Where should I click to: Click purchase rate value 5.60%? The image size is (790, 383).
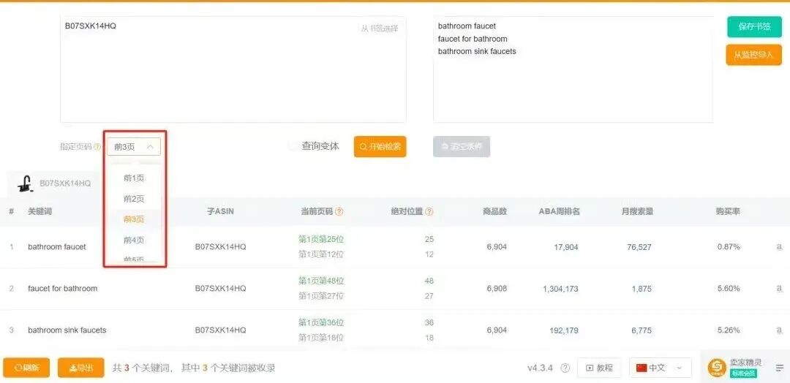point(729,289)
